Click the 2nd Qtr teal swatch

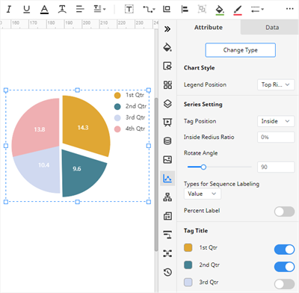188,265
